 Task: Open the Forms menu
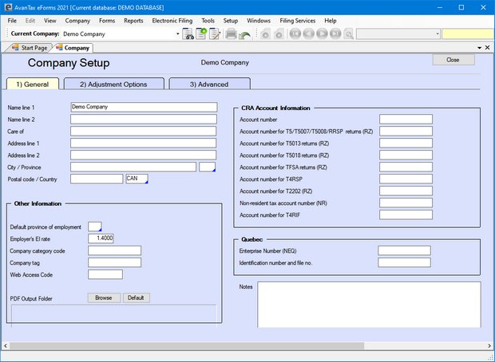click(107, 21)
